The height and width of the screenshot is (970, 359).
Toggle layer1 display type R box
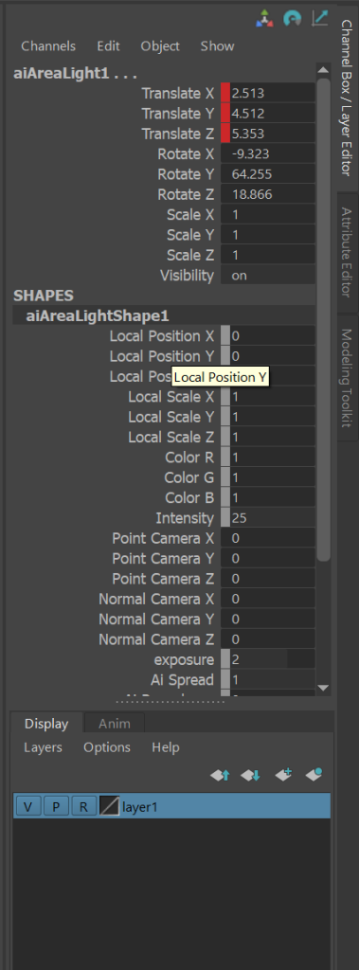(x=84, y=806)
